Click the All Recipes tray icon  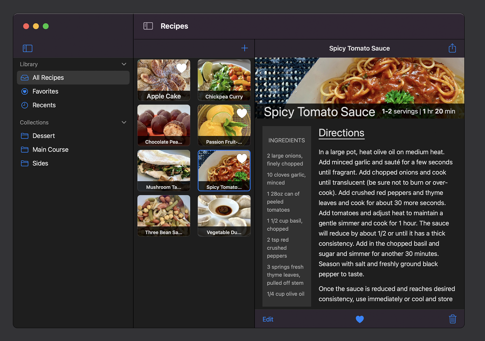(x=25, y=77)
